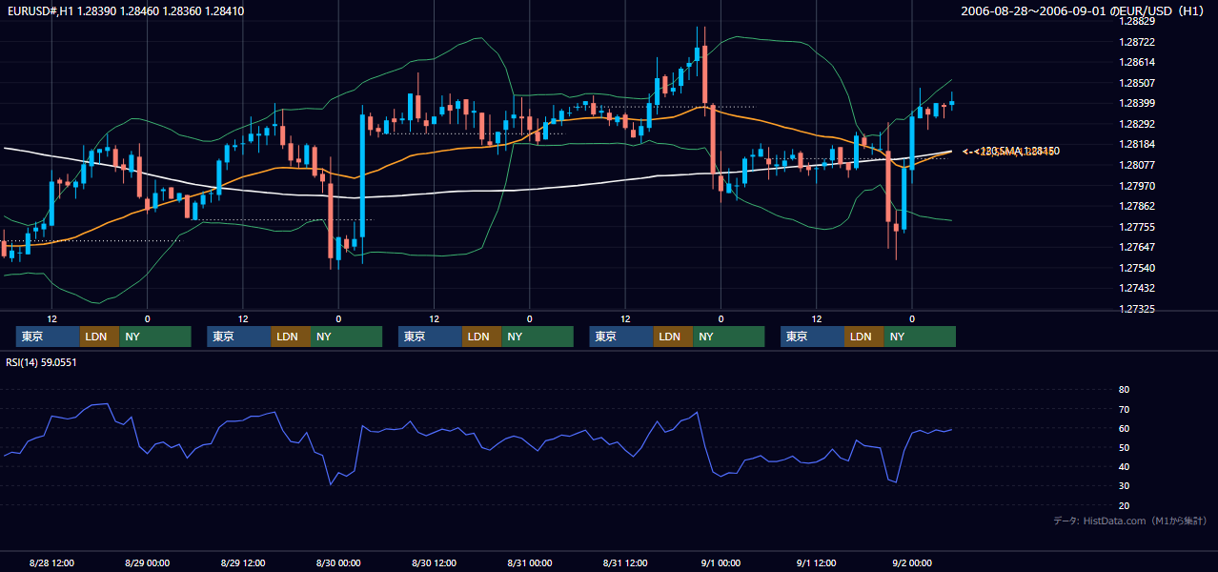
Task: Click the 9/1 12:00 time axis label
Action: coord(816,562)
